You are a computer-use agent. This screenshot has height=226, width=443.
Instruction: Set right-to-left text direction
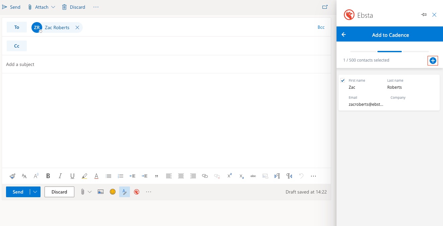(289, 176)
